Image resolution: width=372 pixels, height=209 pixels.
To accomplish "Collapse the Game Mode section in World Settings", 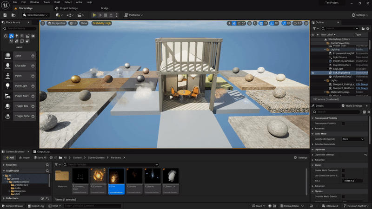I will coord(312,134).
